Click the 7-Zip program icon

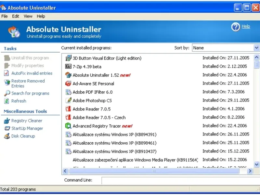coord(68,67)
